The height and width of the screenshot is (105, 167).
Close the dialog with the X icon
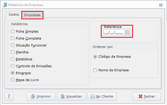161,5
